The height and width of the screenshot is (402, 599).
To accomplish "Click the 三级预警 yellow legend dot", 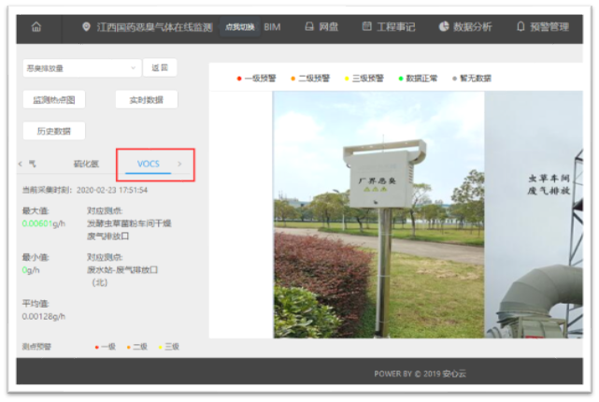I will coord(347,79).
